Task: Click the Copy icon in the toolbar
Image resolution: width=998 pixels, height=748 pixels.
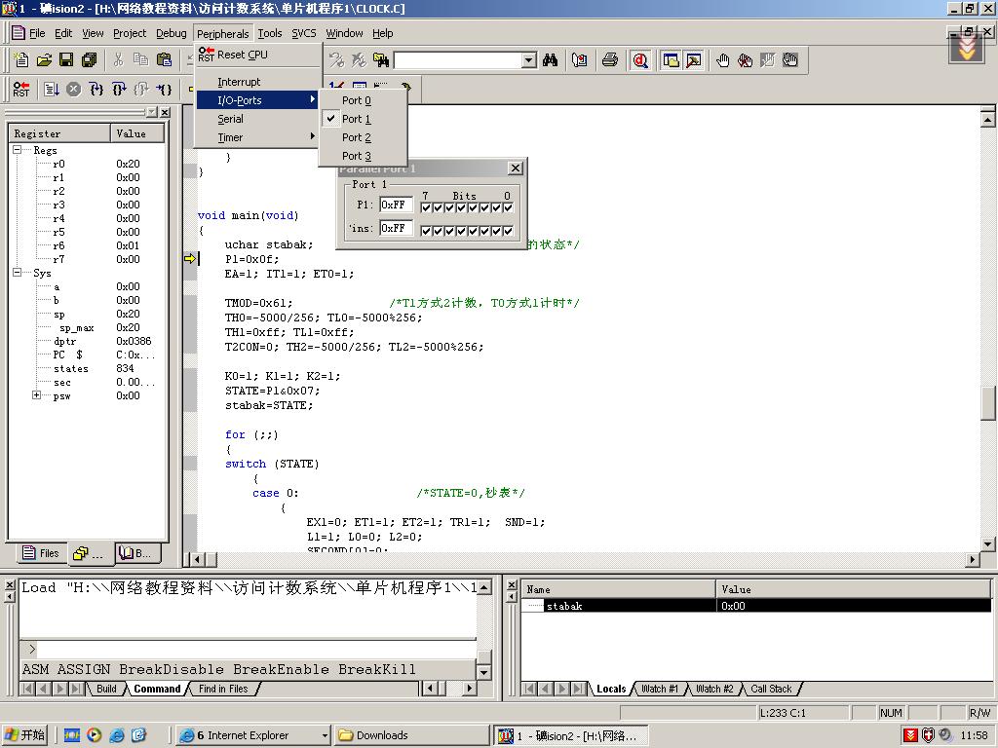Action: (x=140, y=59)
